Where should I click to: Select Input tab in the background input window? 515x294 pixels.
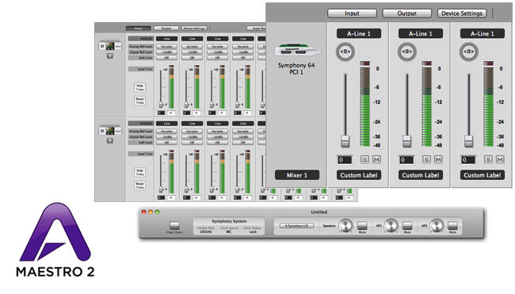coord(139,29)
